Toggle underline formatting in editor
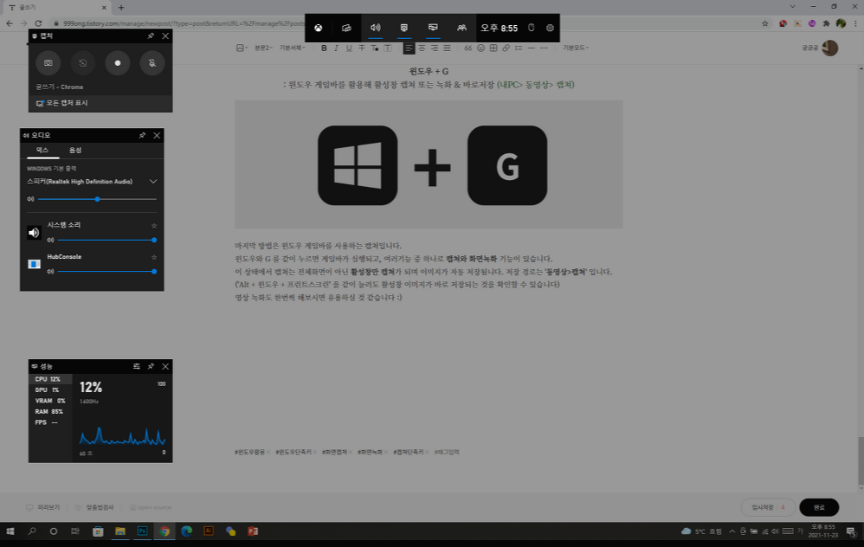 [x=349, y=48]
